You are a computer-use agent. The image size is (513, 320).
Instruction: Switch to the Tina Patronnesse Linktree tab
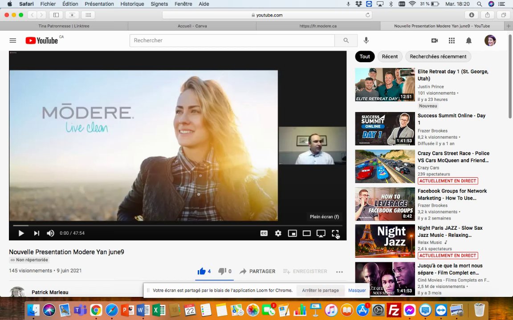(64, 26)
